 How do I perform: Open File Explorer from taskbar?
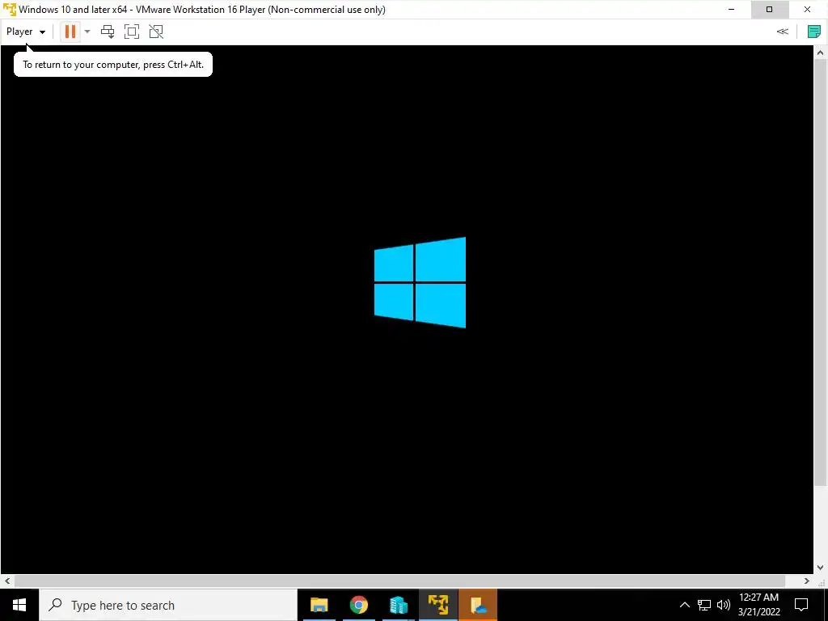pos(319,605)
